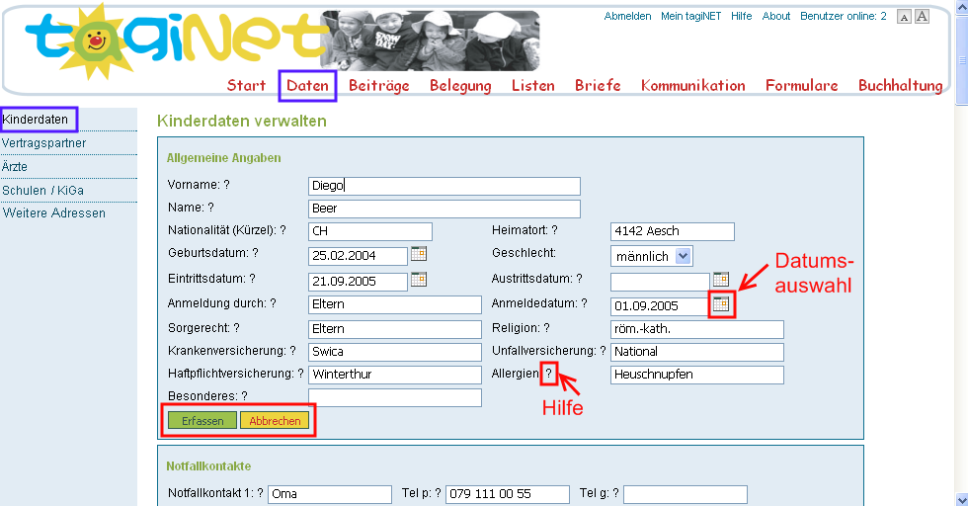Click the tagiNET sun logo
968x506 pixels.
click(97, 47)
